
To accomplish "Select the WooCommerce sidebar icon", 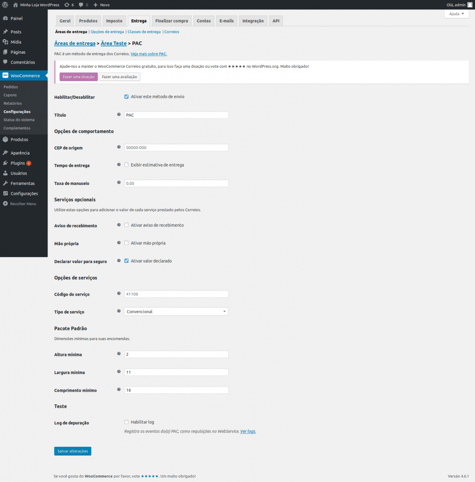I will coord(7,75).
